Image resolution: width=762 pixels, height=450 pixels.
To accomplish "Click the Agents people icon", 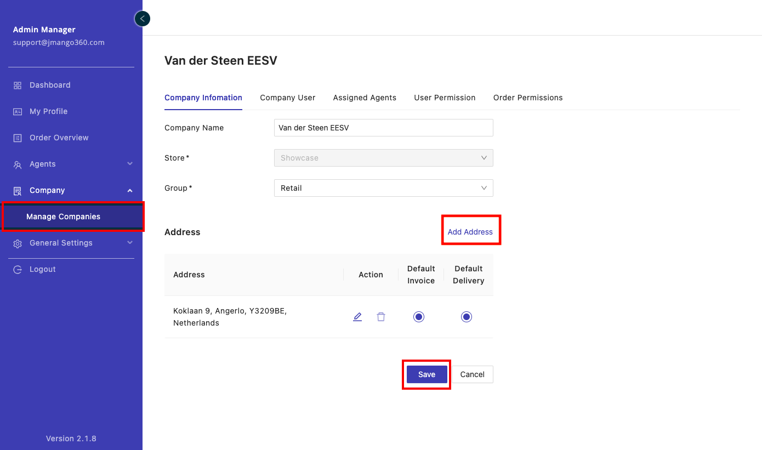I will tap(18, 164).
